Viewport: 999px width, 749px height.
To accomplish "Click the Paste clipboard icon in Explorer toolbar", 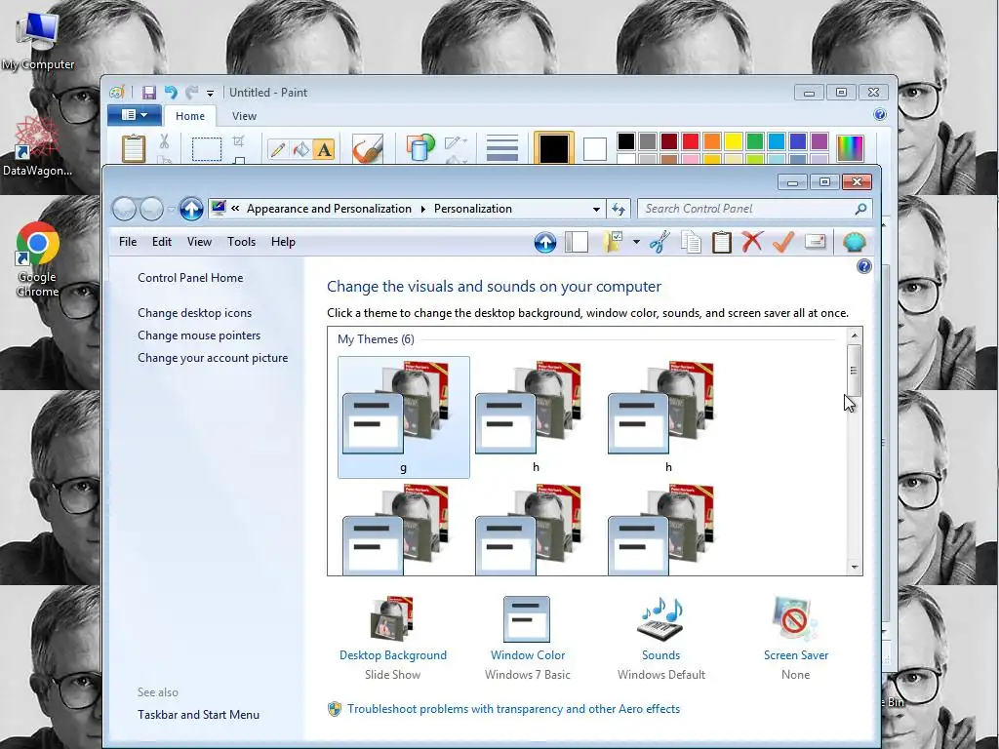I will [721, 242].
